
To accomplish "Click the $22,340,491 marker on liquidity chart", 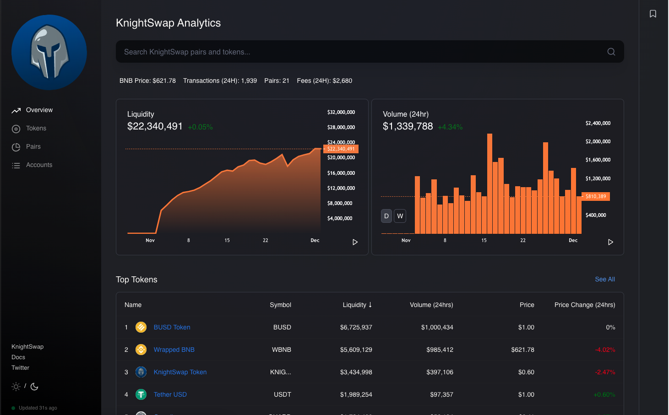I will point(341,149).
